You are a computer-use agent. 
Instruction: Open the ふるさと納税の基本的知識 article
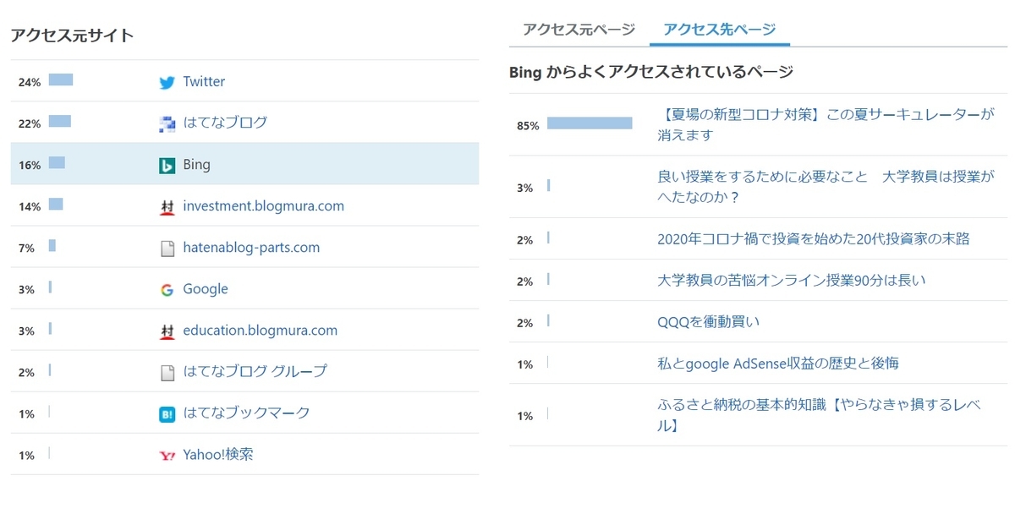click(819, 415)
